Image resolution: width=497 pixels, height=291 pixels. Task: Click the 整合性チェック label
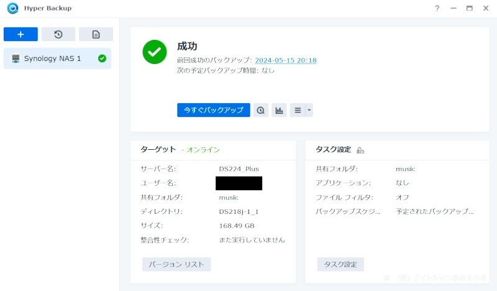click(165, 240)
